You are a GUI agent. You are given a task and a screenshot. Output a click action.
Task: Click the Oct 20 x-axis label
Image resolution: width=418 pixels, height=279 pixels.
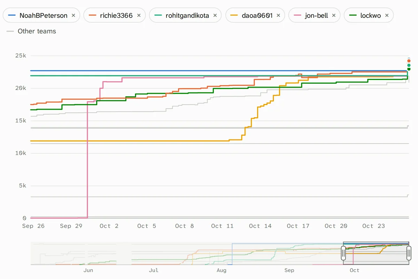point(336,226)
